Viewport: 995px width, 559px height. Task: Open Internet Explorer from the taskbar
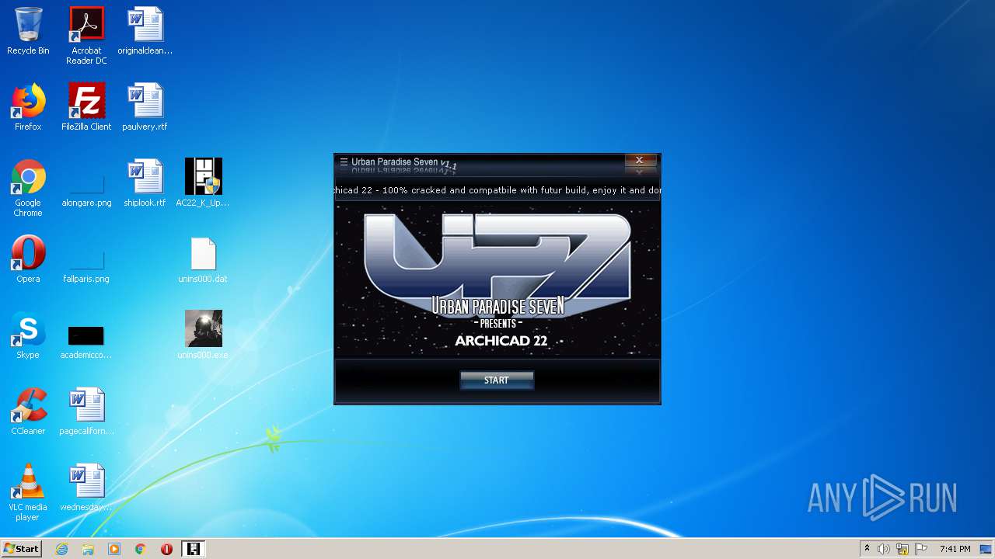(x=61, y=549)
